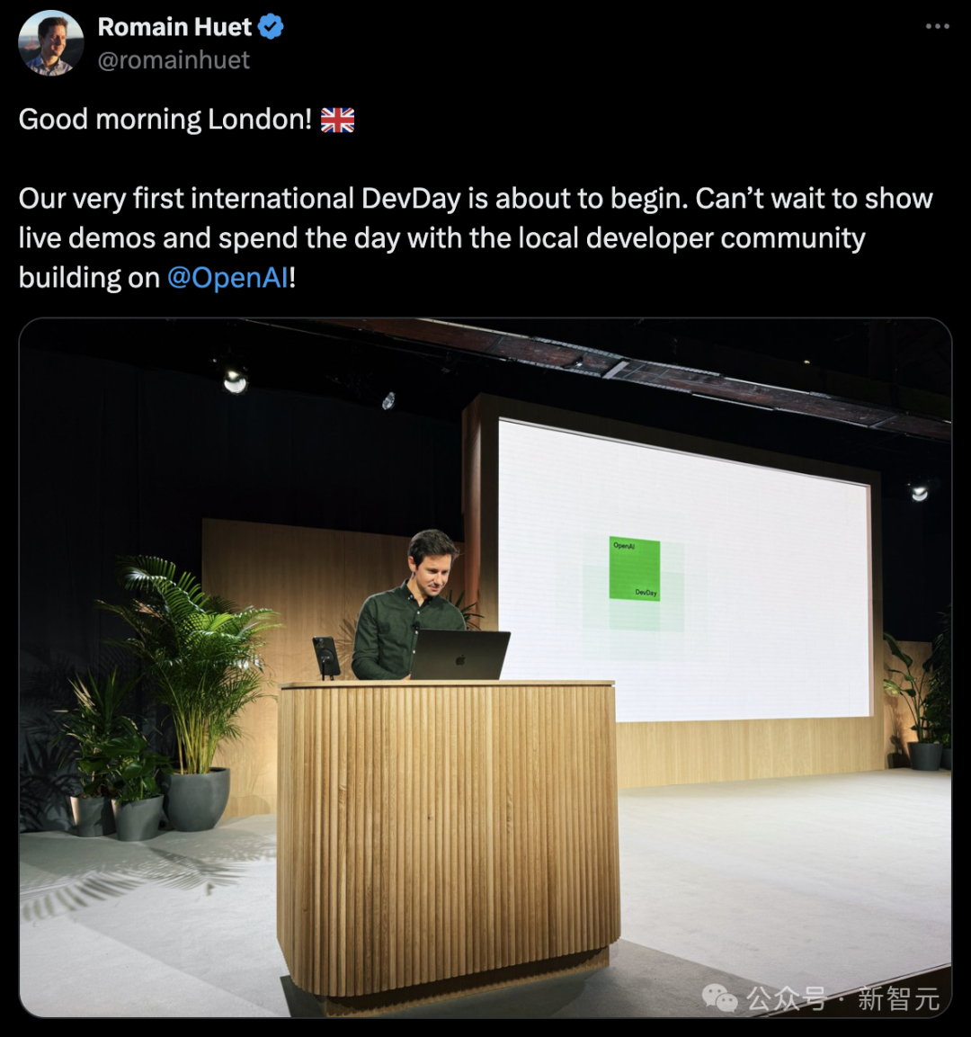Click the 新智元 watermark text

pyautogui.click(x=898, y=998)
